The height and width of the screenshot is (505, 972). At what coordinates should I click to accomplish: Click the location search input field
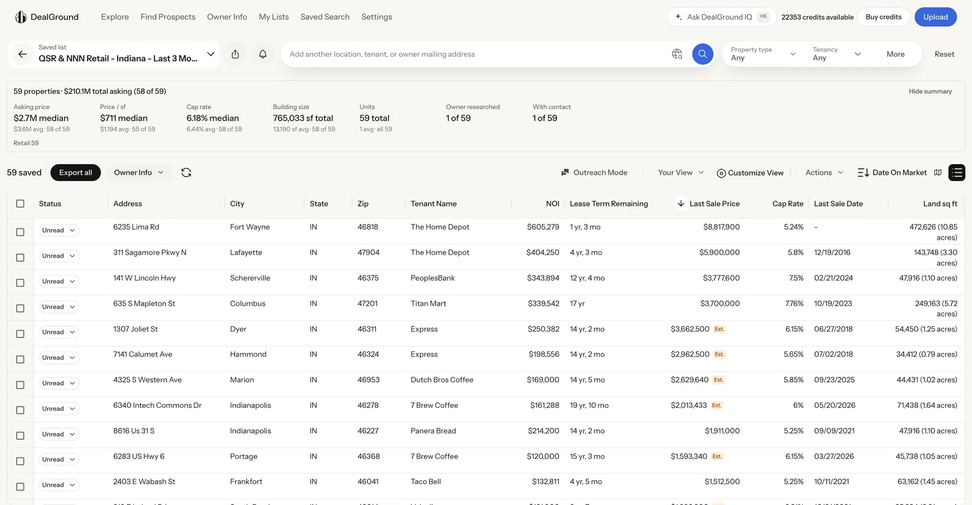pos(476,54)
